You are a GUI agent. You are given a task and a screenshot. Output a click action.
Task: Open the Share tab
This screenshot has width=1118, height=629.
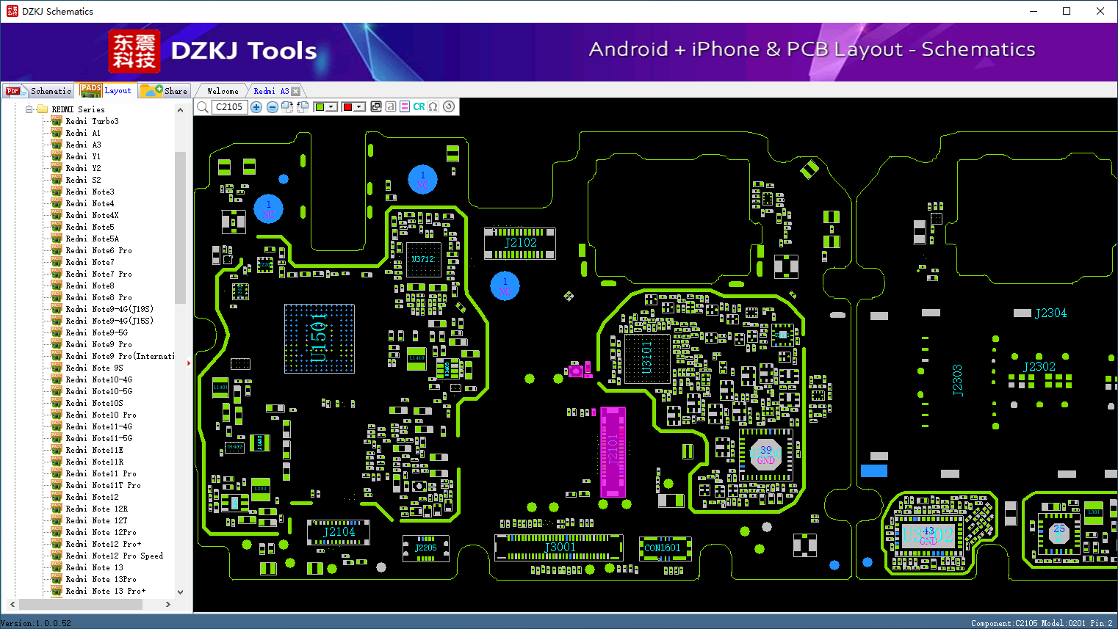click(165, 91)
